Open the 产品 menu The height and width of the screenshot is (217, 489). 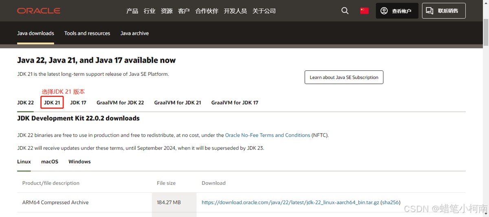(x=132, y=11)
